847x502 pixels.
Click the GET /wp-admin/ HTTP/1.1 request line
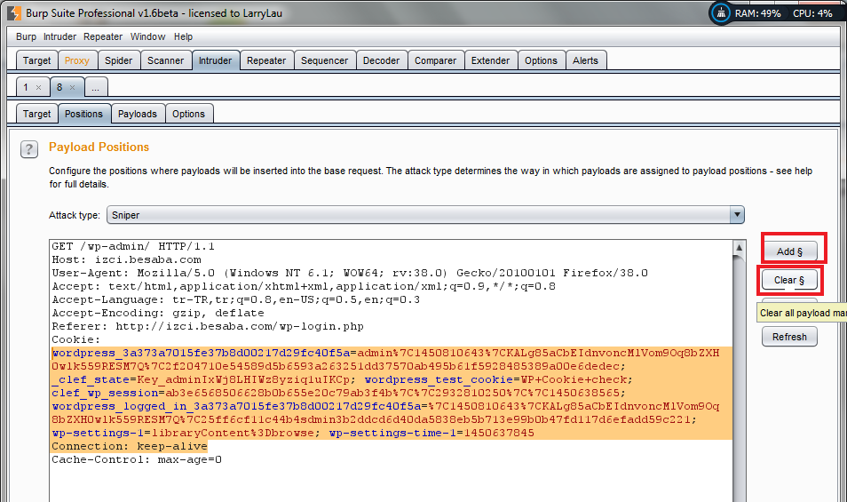(133, 246)
